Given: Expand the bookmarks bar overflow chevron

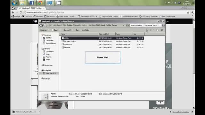Looking at the screenshot, I should tap(193, 16).
